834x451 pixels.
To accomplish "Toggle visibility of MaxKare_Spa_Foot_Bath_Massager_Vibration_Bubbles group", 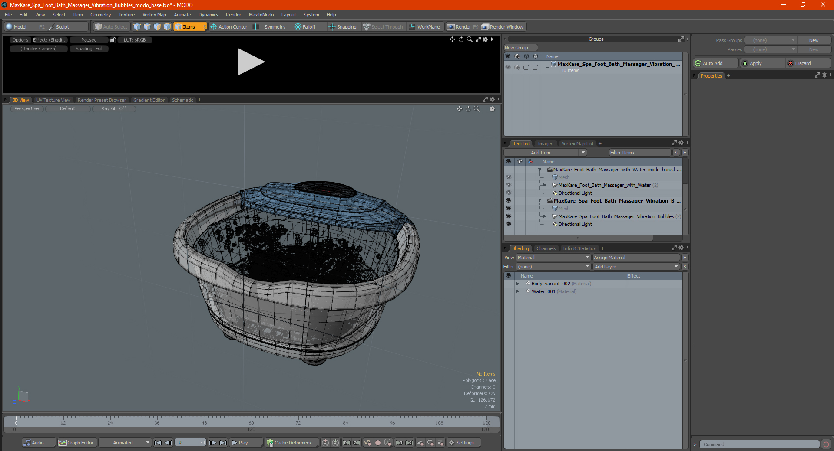I will coord(508,216).
